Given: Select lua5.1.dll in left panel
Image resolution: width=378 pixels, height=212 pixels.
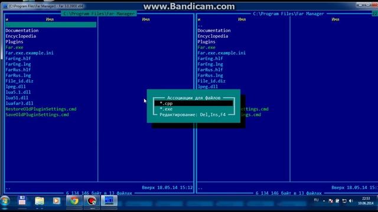Looking at the screenshot, I should (18, 92).
